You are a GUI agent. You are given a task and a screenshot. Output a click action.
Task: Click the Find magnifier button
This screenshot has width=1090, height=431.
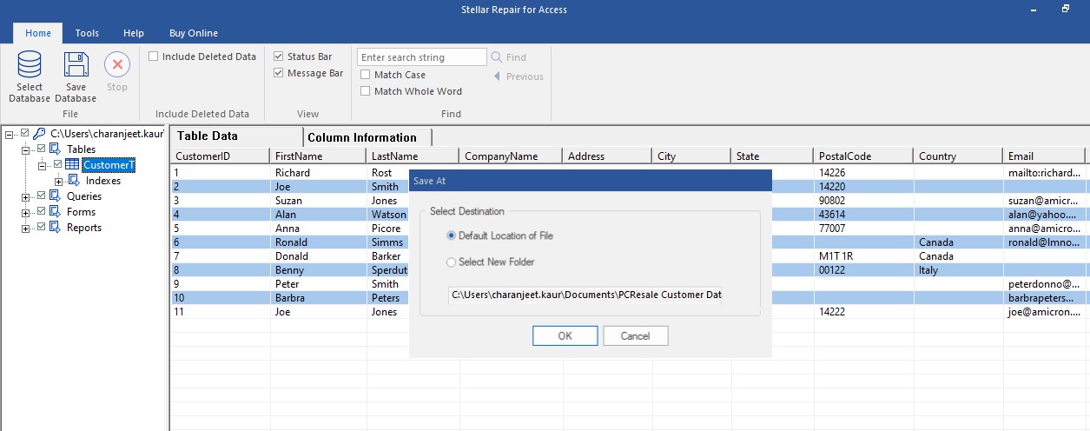(x=497, y=57)
